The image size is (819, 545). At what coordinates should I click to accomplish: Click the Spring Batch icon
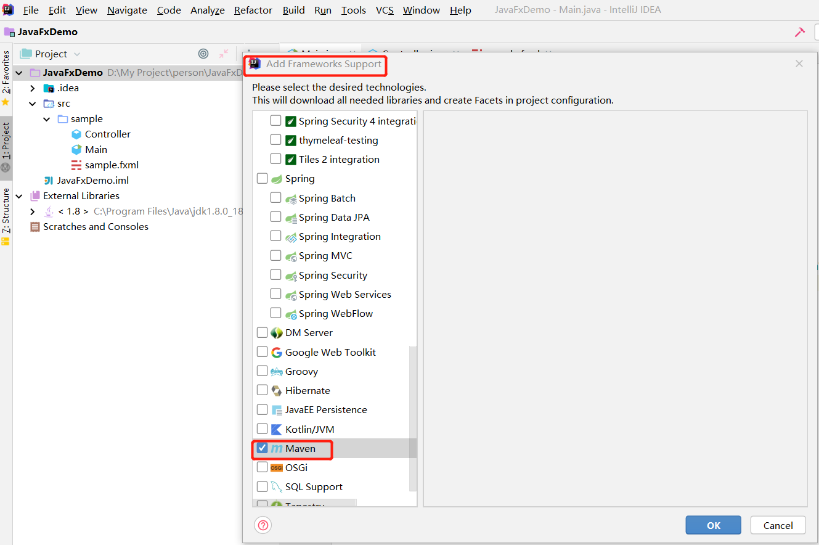point(291,199)
